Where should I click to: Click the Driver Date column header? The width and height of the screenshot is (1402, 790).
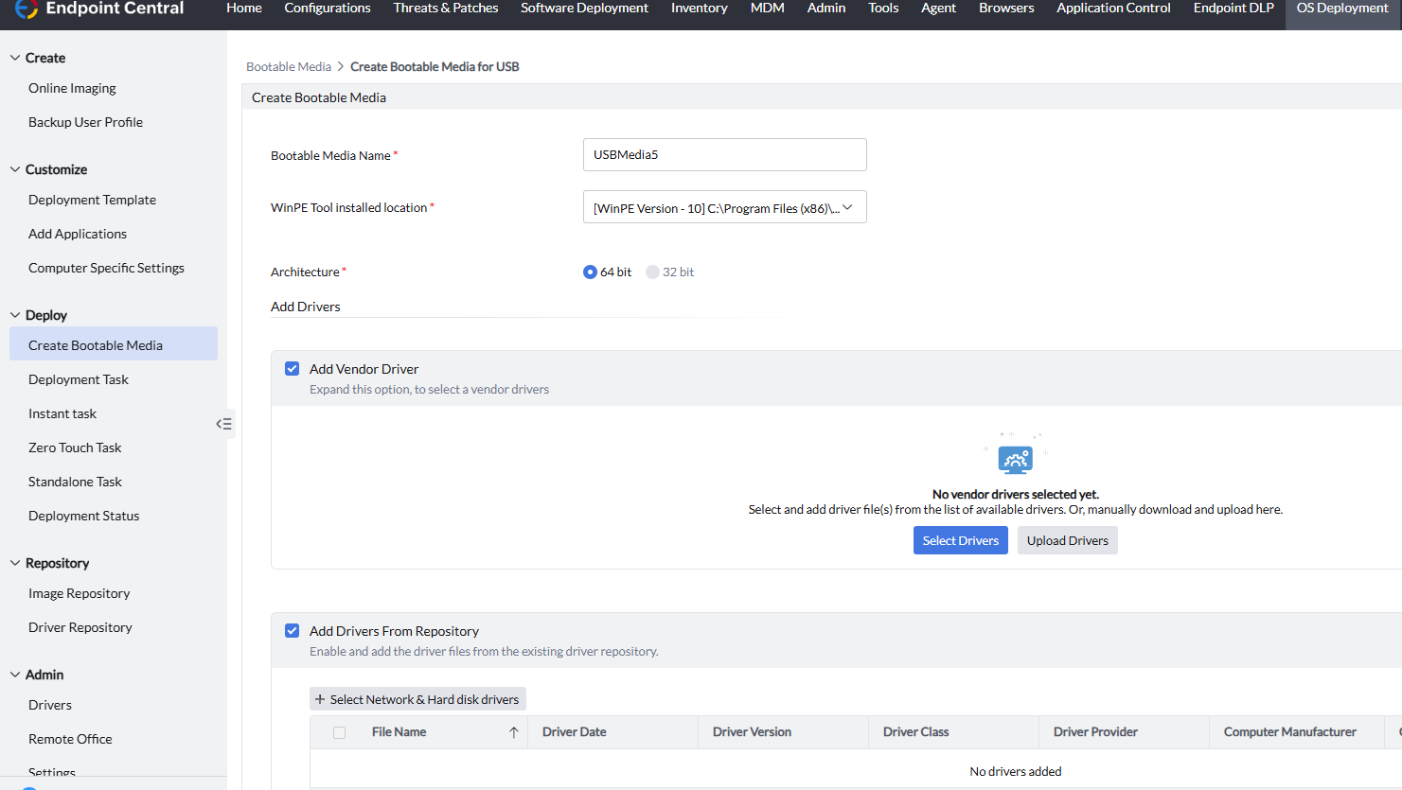tap(575, 732)
